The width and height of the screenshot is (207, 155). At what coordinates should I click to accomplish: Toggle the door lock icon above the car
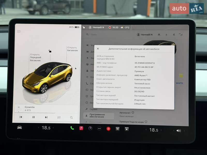(x=49, y=51)
